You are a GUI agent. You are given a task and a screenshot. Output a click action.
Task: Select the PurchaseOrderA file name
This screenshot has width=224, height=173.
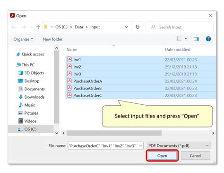click(88, 81)
